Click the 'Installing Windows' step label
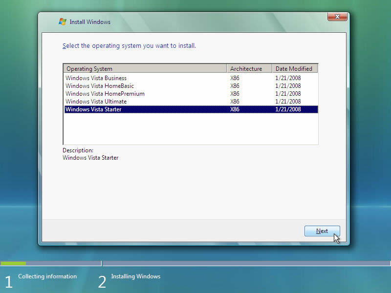 136,276
